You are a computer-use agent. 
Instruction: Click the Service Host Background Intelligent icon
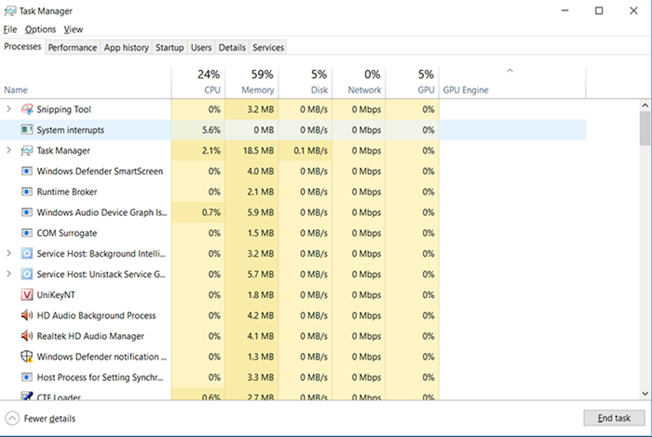coord(27,254)
